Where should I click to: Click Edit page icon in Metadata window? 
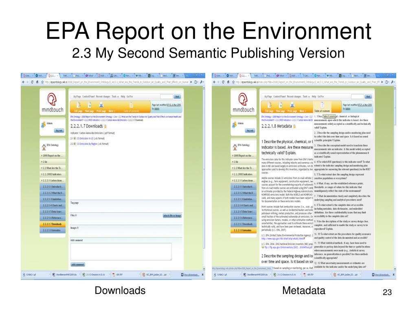[270, 105]
